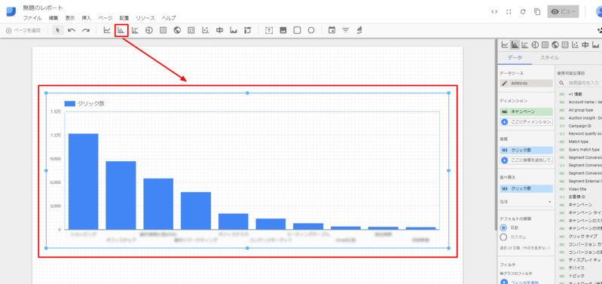
Task: Select the tallest bar in chart
Action: (84, 182)
